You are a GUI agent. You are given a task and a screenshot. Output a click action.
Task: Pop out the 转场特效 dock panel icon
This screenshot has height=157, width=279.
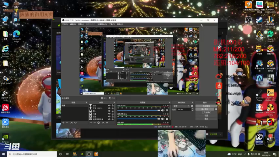pos(193,103)
